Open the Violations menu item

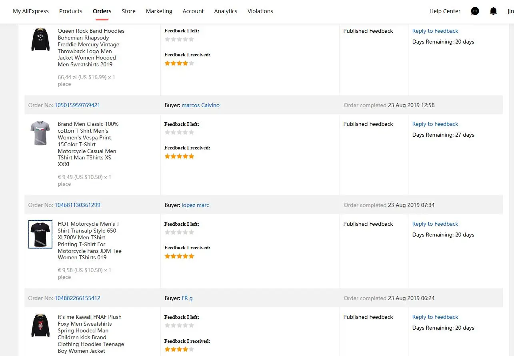[260, 11]
